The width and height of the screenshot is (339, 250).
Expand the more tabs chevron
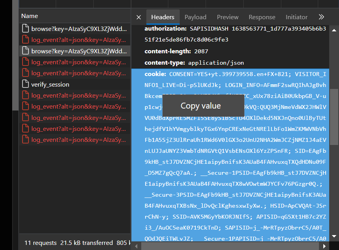pyautogui.click(x=321, y=17)
